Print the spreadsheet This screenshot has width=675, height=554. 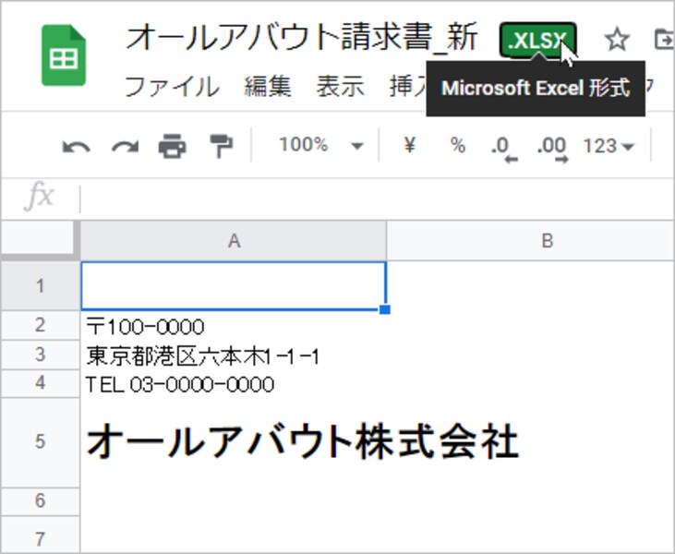(x=172, y=147)
